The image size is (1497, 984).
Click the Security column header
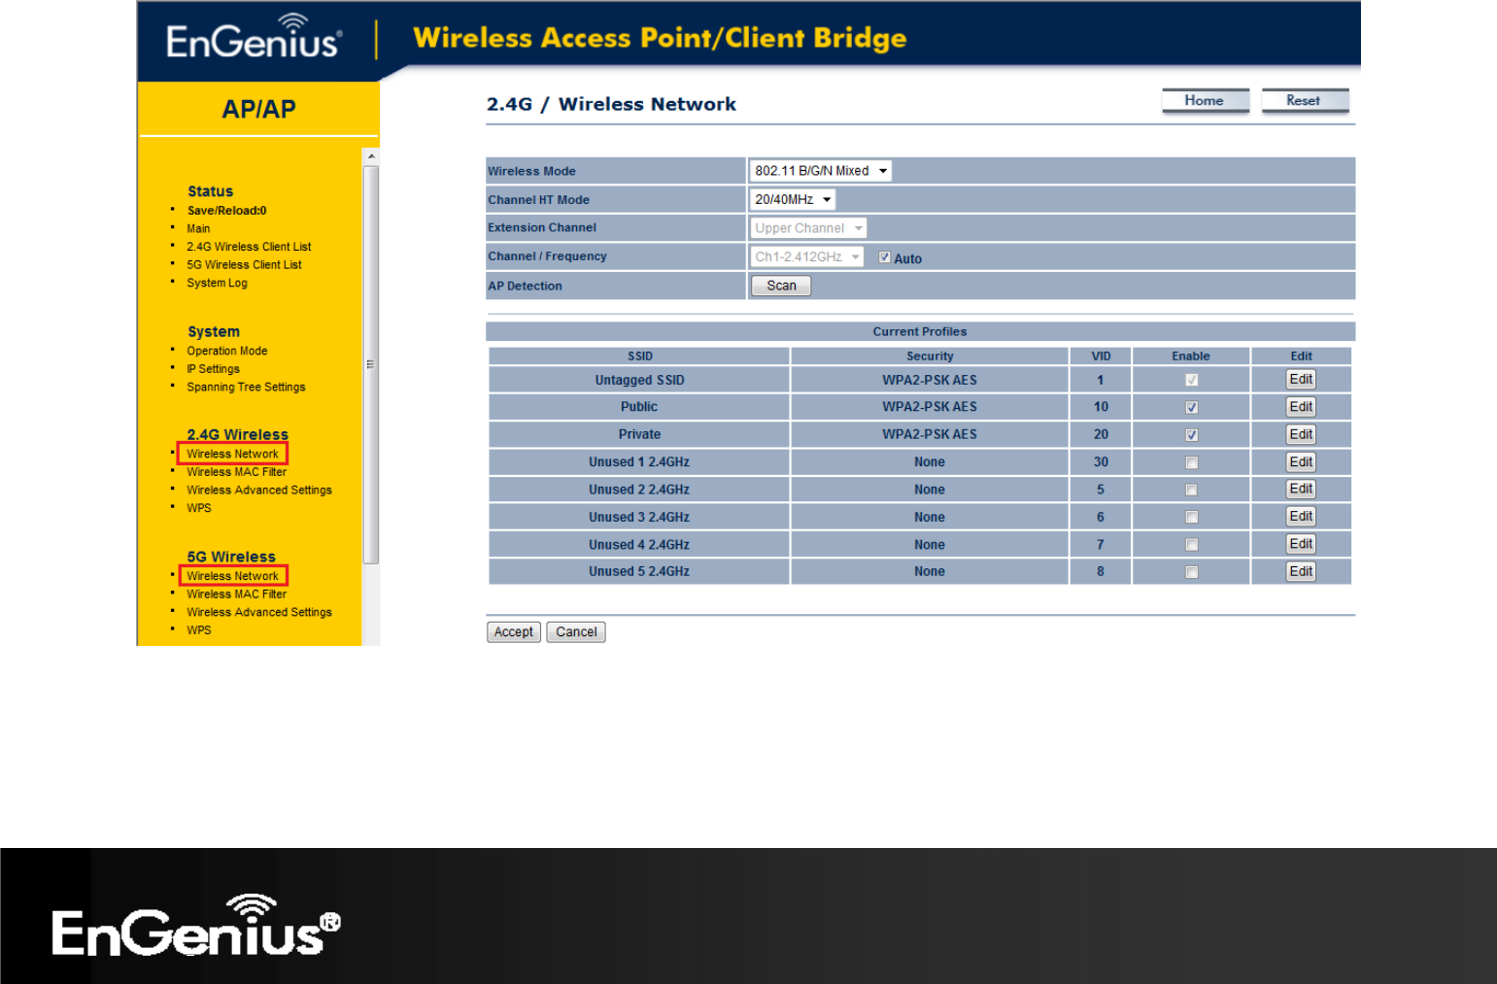(x=930, y=356)
